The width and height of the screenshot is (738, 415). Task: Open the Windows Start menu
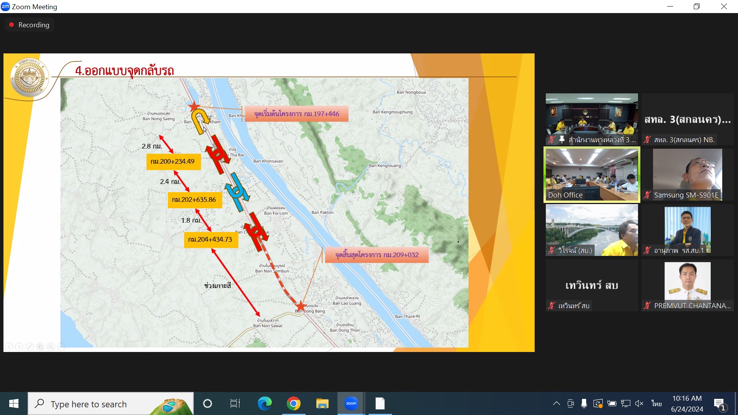point(14,403)
